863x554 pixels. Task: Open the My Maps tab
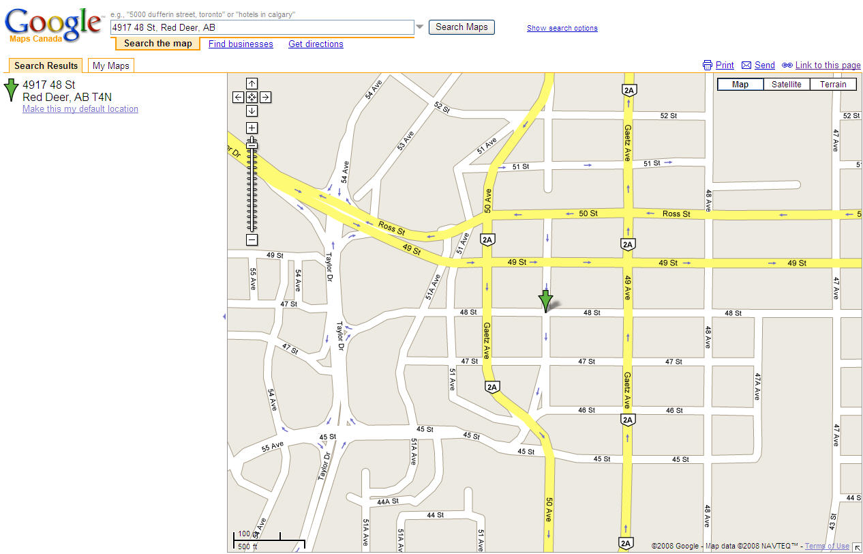pyautogui.click(x=110, y=65)
